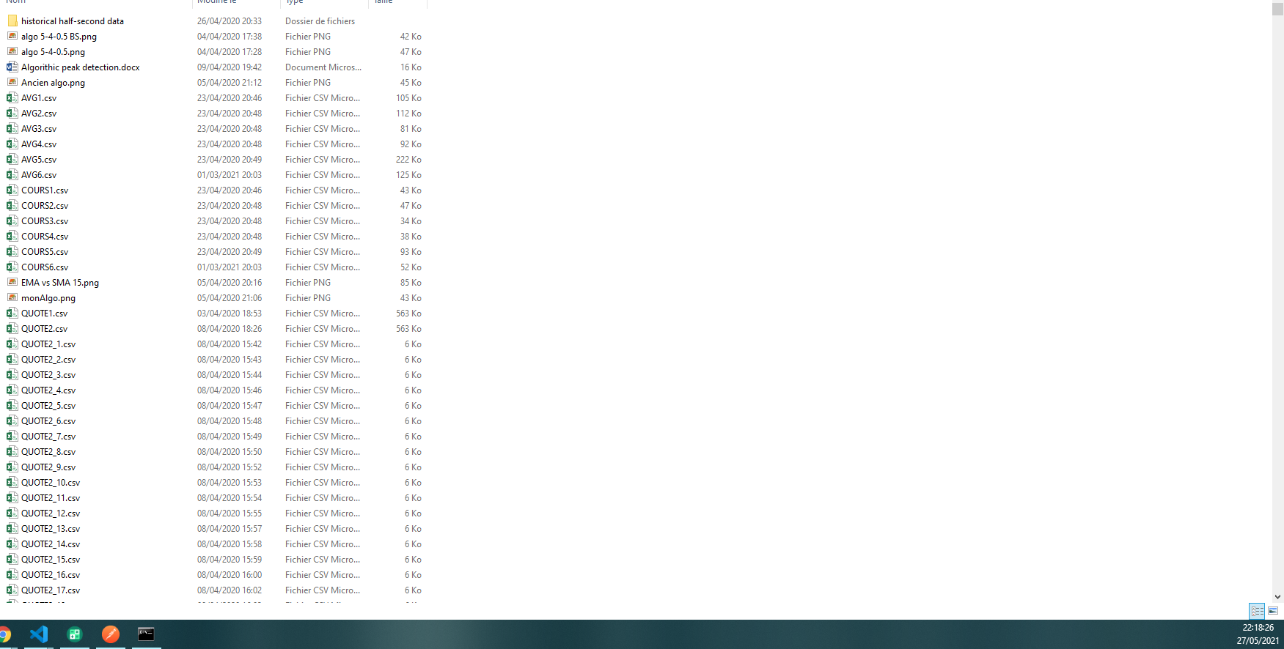Click the taskbar date 27/05/2021
The width and height of the screenshot is (1284, 649).
pos(1258,641)
